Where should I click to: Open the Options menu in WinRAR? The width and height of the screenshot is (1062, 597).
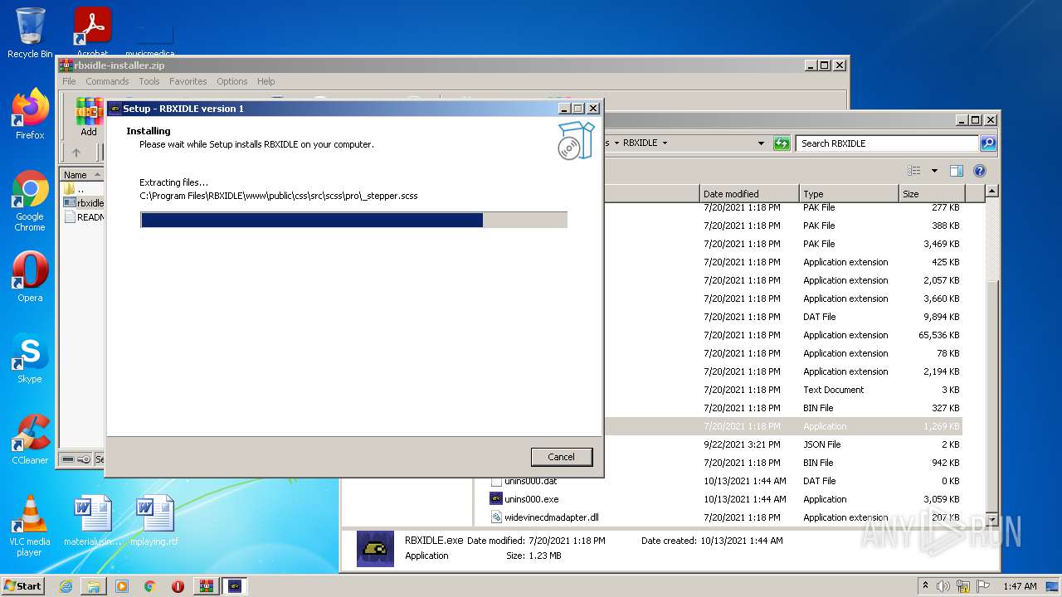tap(232, 81)
